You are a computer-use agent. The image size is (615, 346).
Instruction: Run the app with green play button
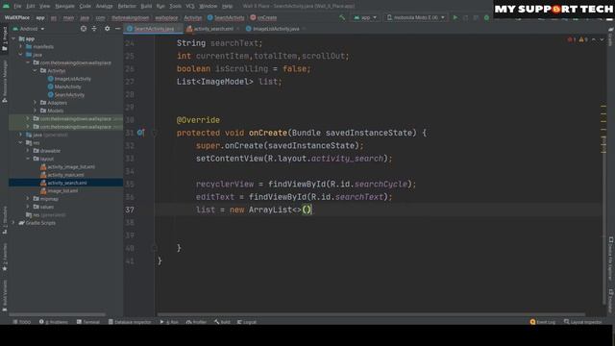(x=455, y=17)
